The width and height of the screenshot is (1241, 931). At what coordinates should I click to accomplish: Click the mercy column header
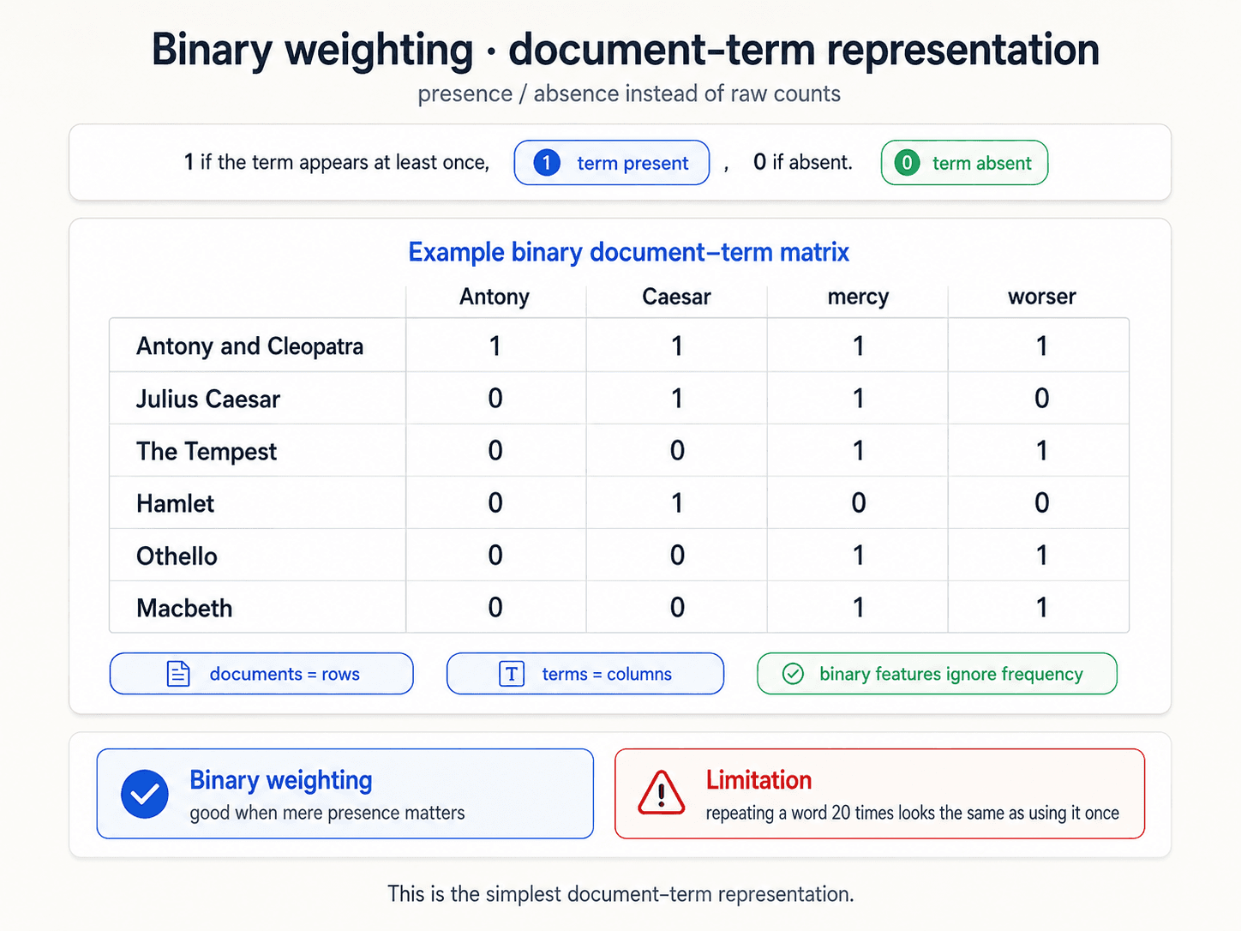[x=858, y=297]
